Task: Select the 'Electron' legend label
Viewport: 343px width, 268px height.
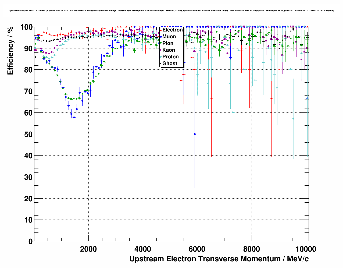Action: pyautogui.click(x=173, y=30)
